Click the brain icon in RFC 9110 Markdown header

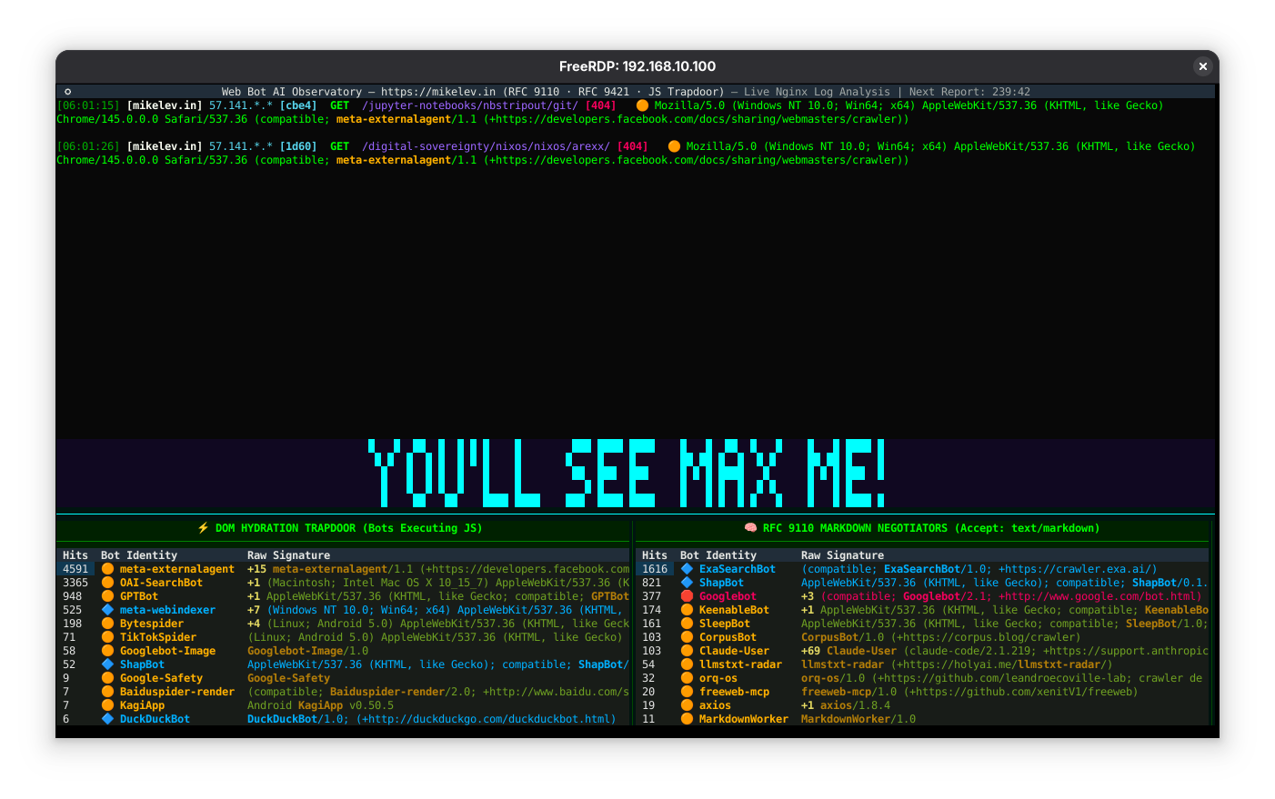(750, 528)
